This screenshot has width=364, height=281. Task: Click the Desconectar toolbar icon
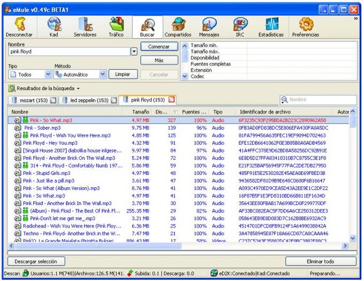click(x=20, y=27)
